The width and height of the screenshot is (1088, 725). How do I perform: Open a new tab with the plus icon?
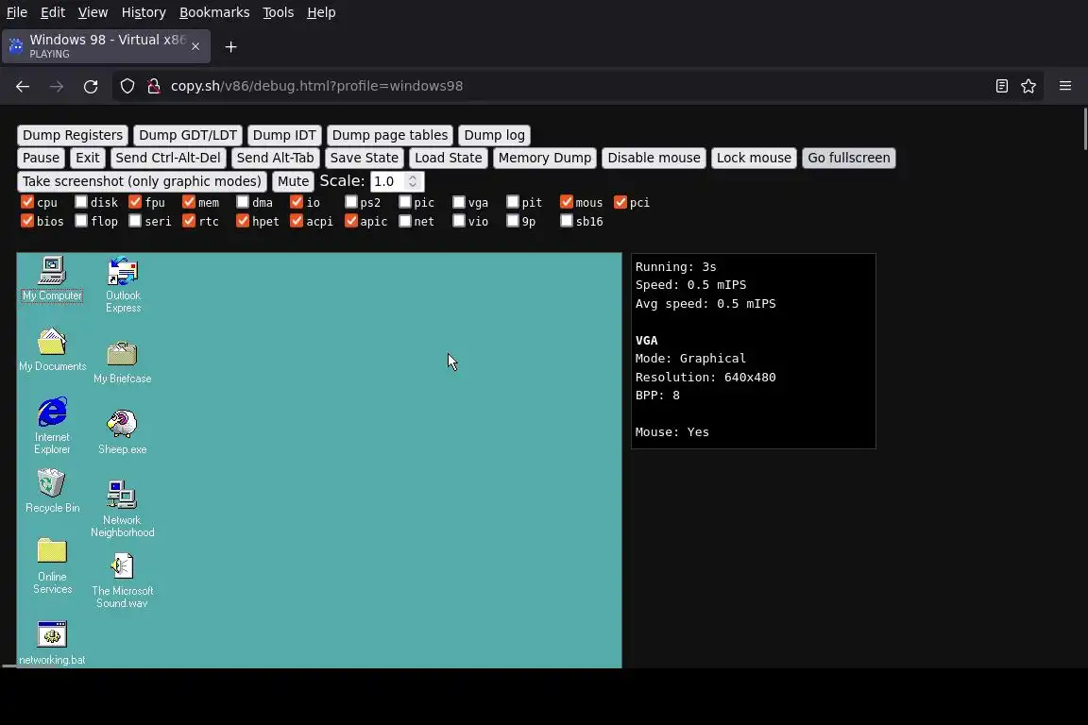coord(231,46)
